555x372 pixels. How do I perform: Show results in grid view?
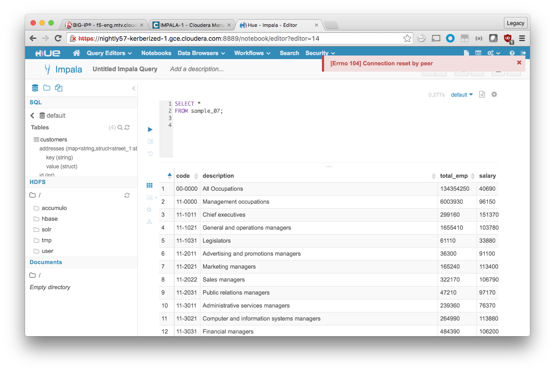[150, 185]
